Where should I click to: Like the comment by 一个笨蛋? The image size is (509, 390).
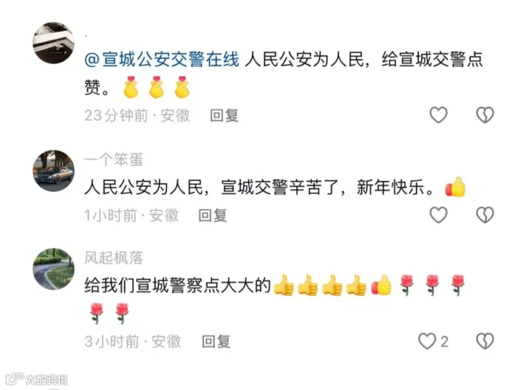point(439,215)
